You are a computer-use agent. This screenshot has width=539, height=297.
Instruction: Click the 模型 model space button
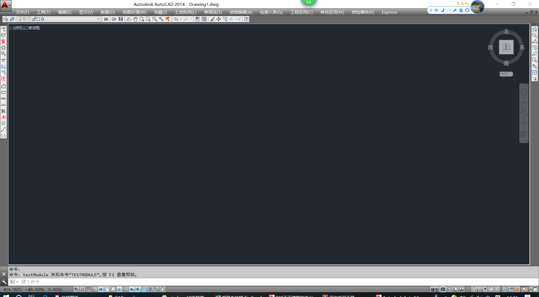(x=435, y=290)
